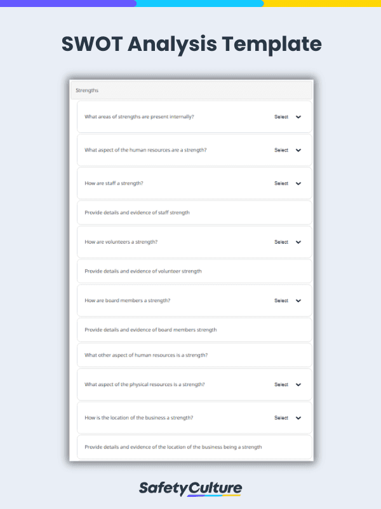
Task: Open Select dropdown about business location strength
Action: click(281, 417)
